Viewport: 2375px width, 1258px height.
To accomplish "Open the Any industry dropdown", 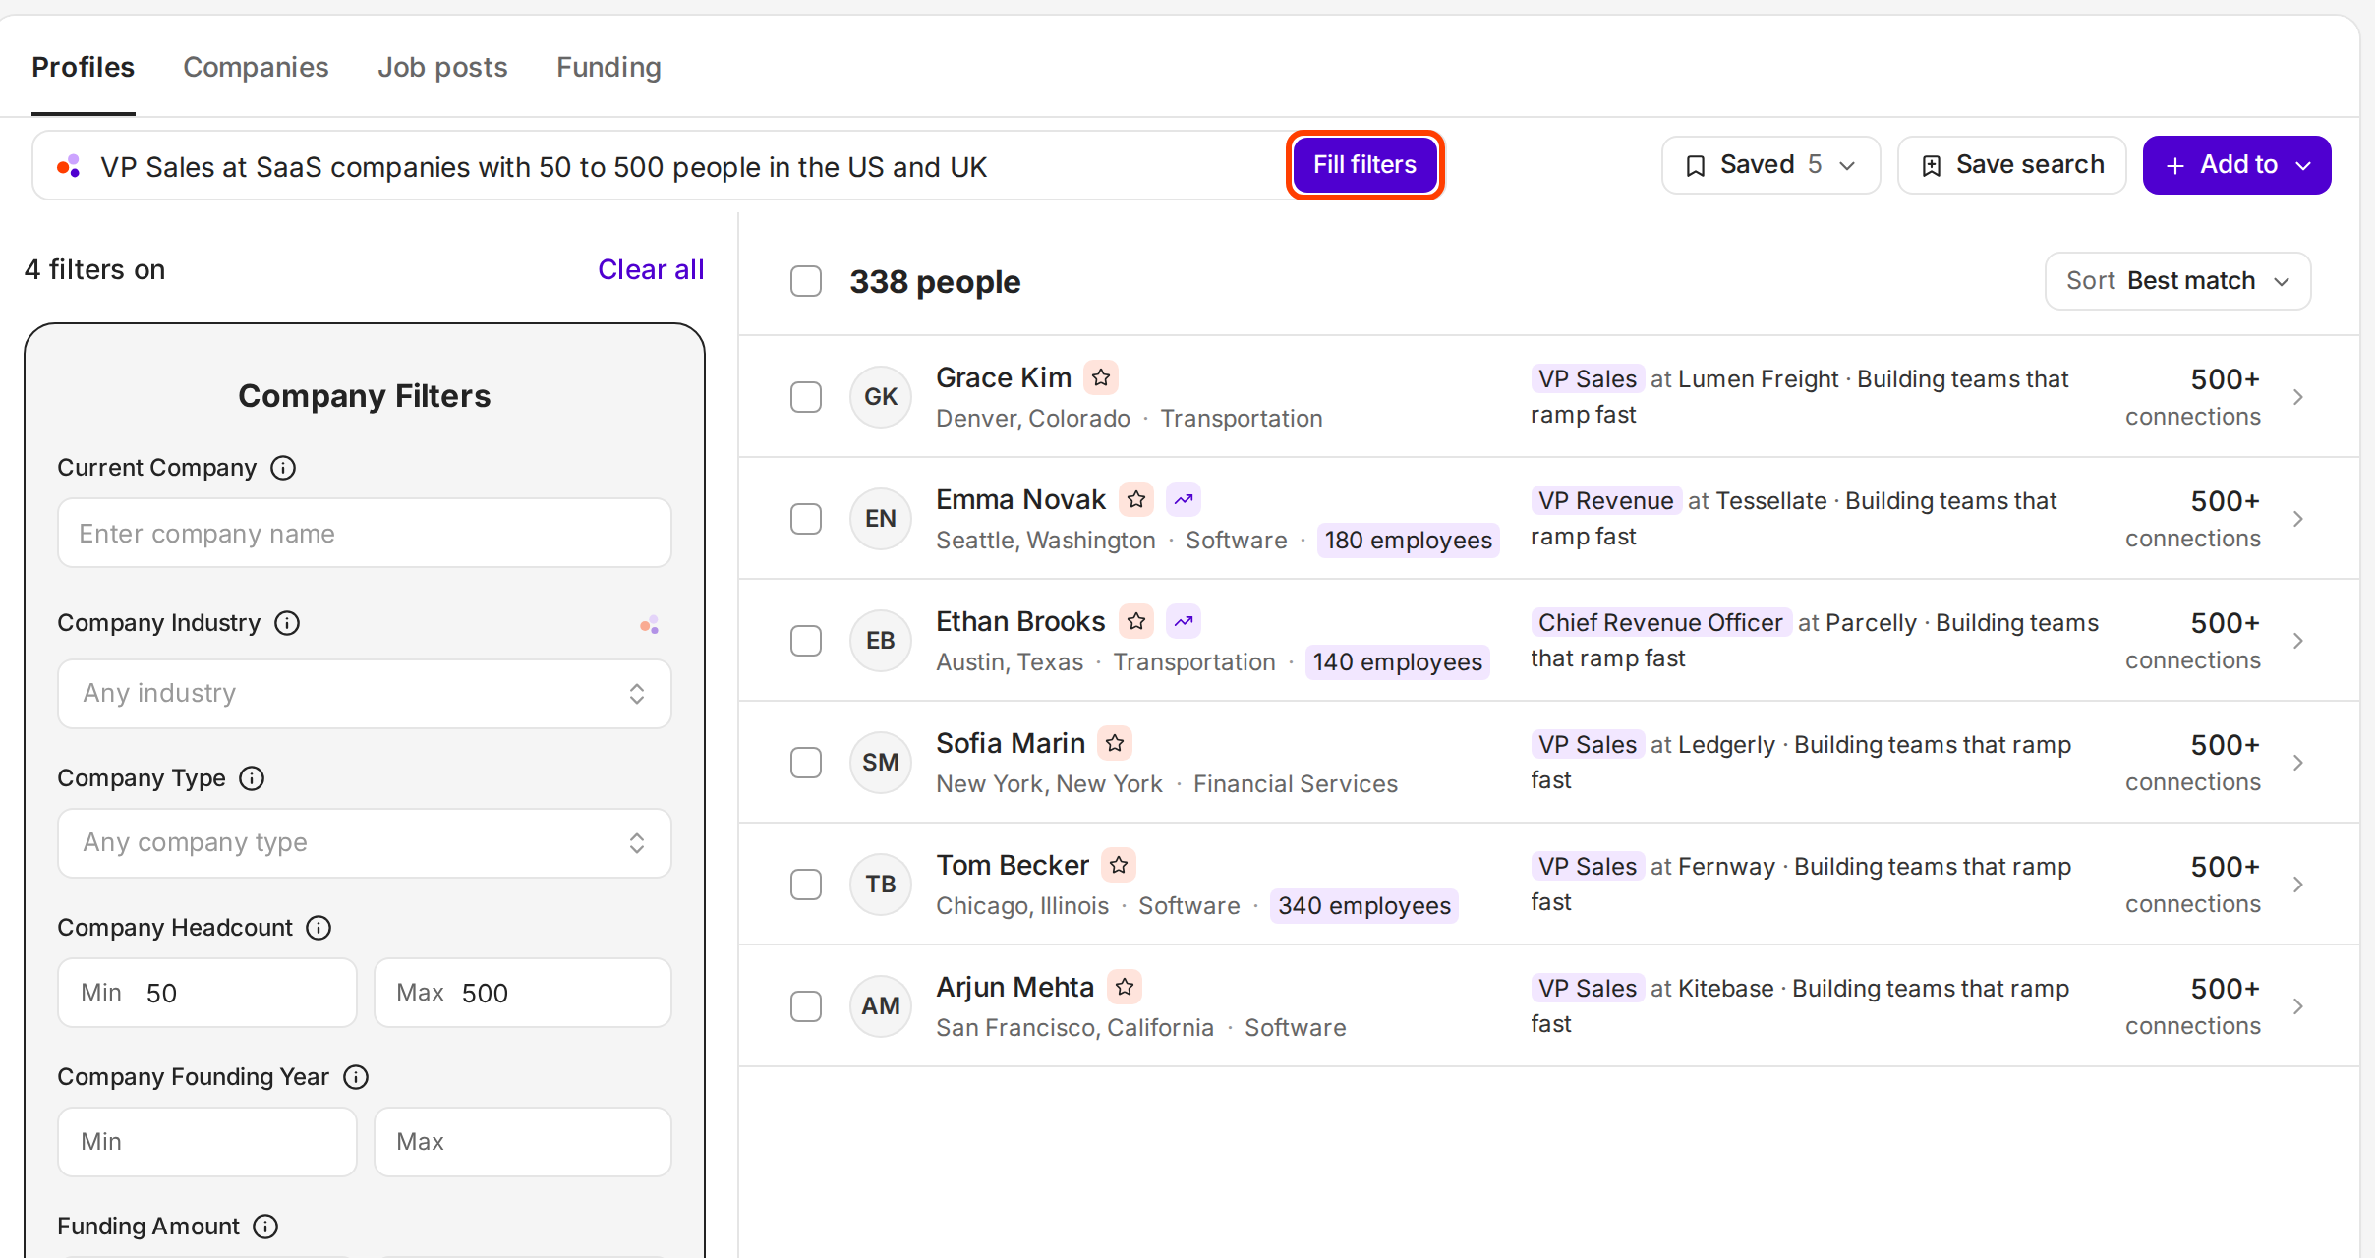I will 365,694.
